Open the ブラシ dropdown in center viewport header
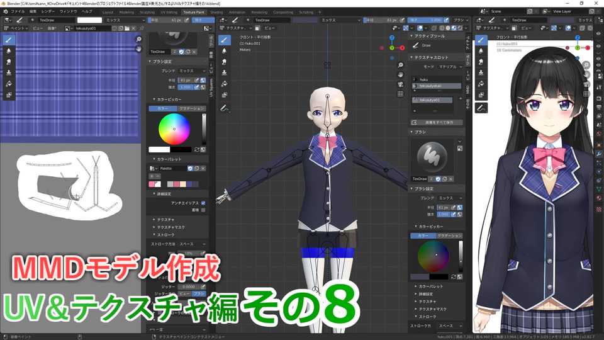 [461, 20]
